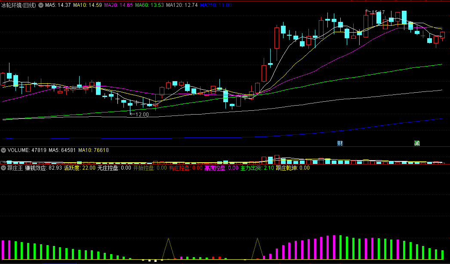Select the 冰轮环境(日线) chart title
450x264 pixels.
[18, 5]
